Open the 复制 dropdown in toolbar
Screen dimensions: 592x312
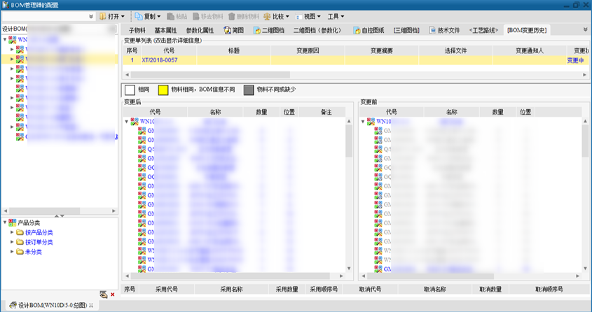tap(148, 16)
